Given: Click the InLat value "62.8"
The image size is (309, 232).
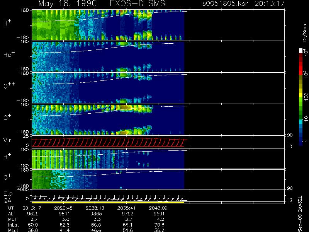Looking at the screenshot, I should pyautogui.click(x=65, y=225).
